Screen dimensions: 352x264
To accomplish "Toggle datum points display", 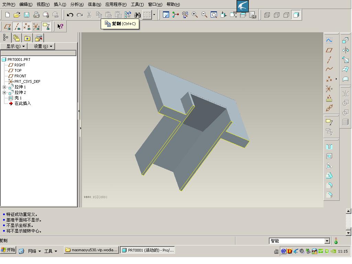I will [27, 26].
